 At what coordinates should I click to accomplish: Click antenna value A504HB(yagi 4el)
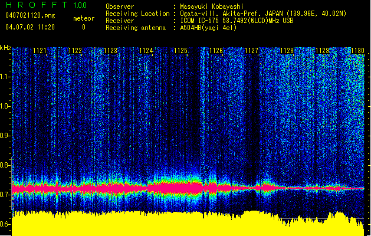(208, 28)
